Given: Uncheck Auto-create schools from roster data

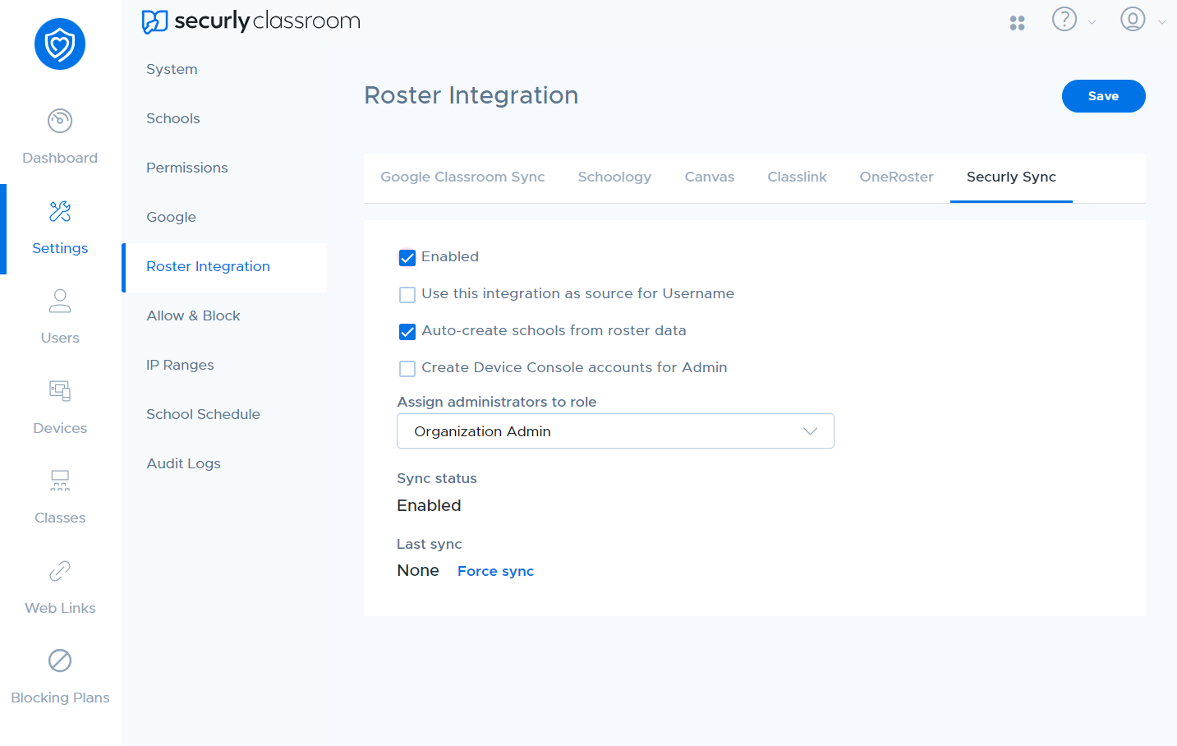Looking at the screenshot, I should coord(407,332).
